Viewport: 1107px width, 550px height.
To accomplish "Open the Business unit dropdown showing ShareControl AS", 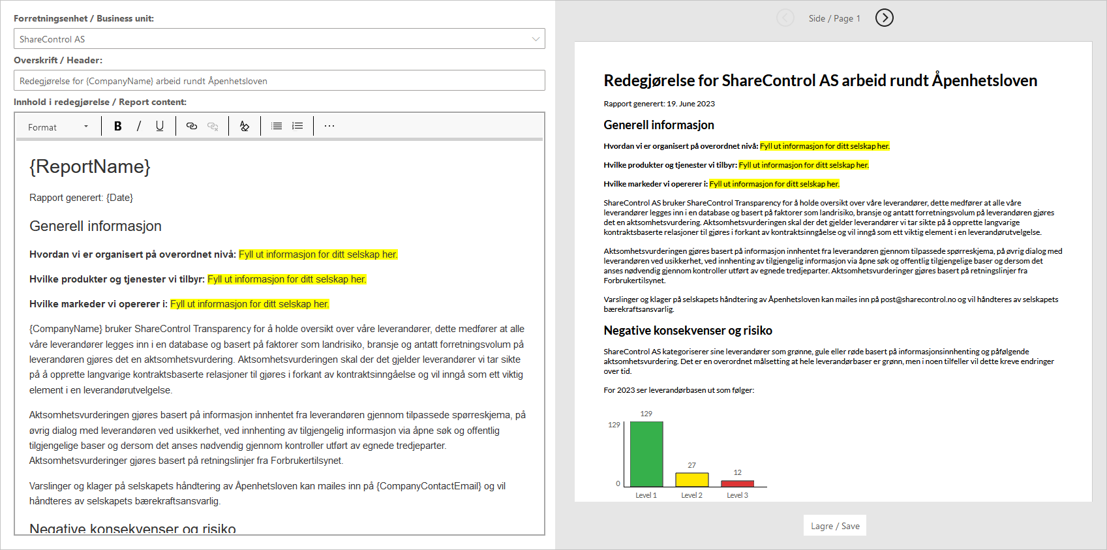I will point(279,38).
